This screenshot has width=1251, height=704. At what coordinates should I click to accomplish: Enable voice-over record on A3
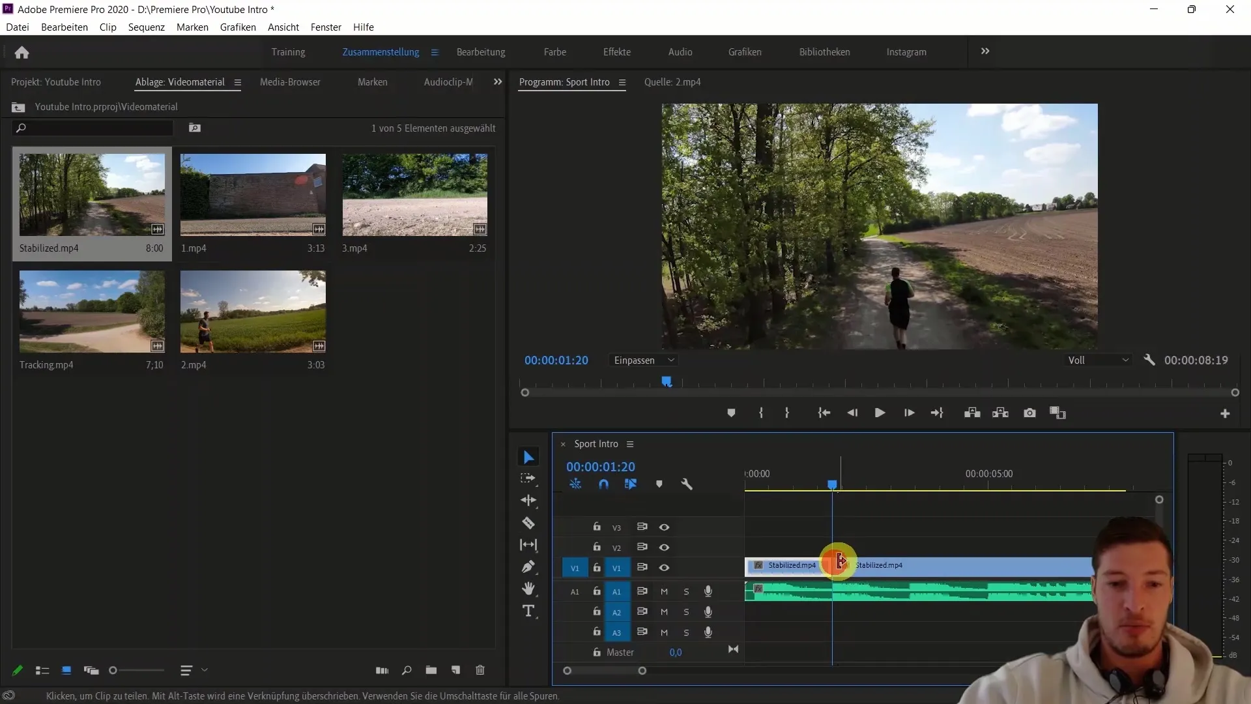click(x=708, y=632)
